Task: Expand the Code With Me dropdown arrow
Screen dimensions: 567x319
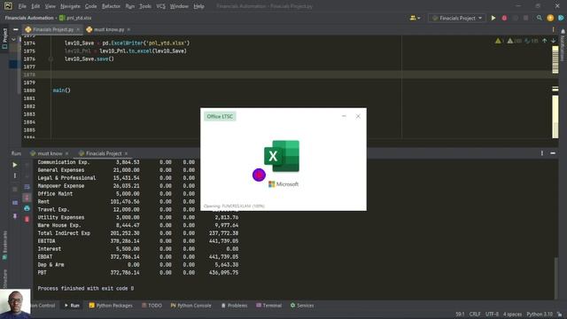Action: [x=419, y=18]
